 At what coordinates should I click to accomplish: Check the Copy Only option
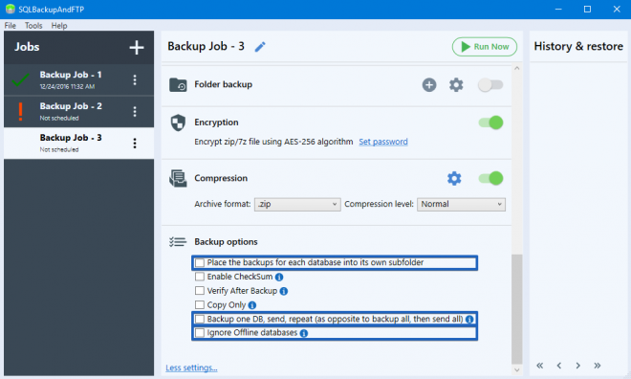(x=200, y=304)
